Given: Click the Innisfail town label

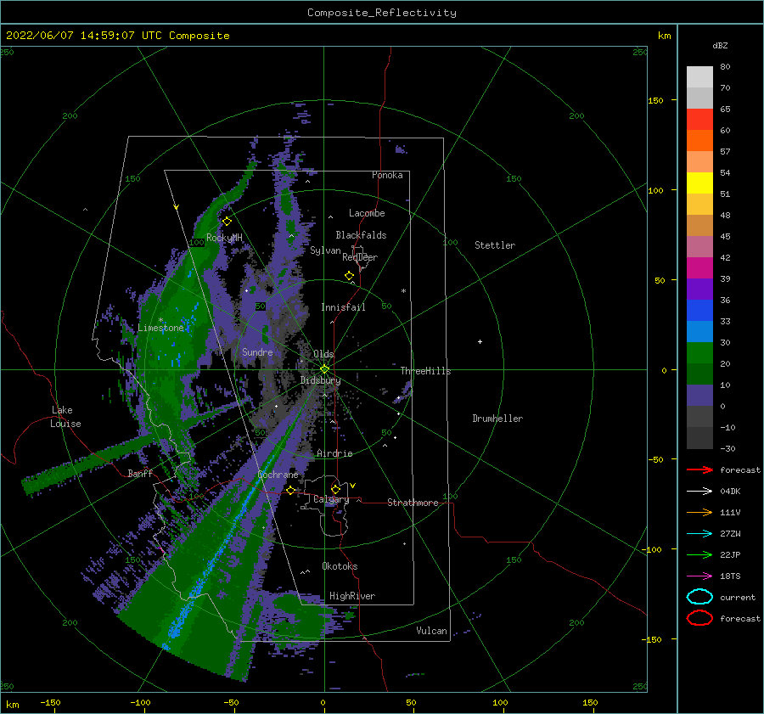Looking at the screenshot, I should point(343,307).
